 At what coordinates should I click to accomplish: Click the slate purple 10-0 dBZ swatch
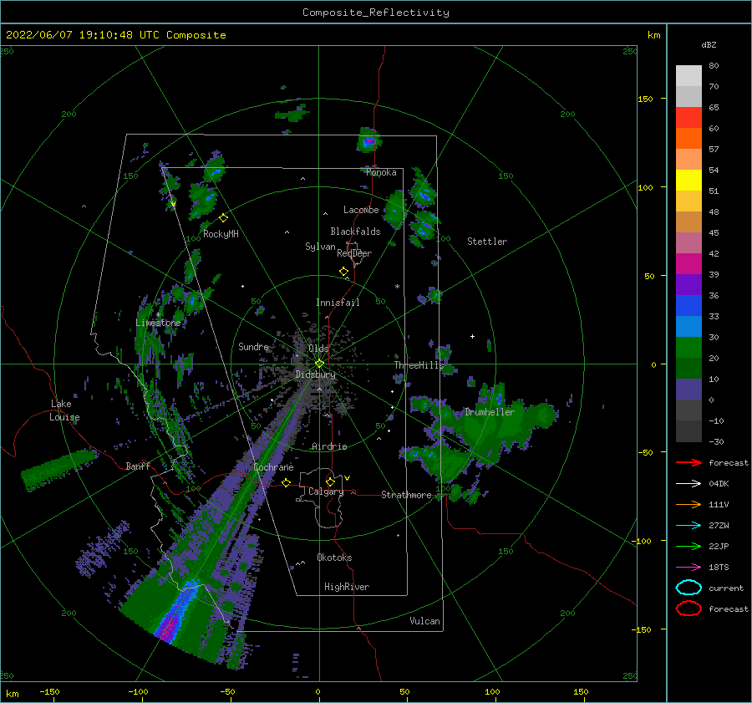[x=688, y=390]
